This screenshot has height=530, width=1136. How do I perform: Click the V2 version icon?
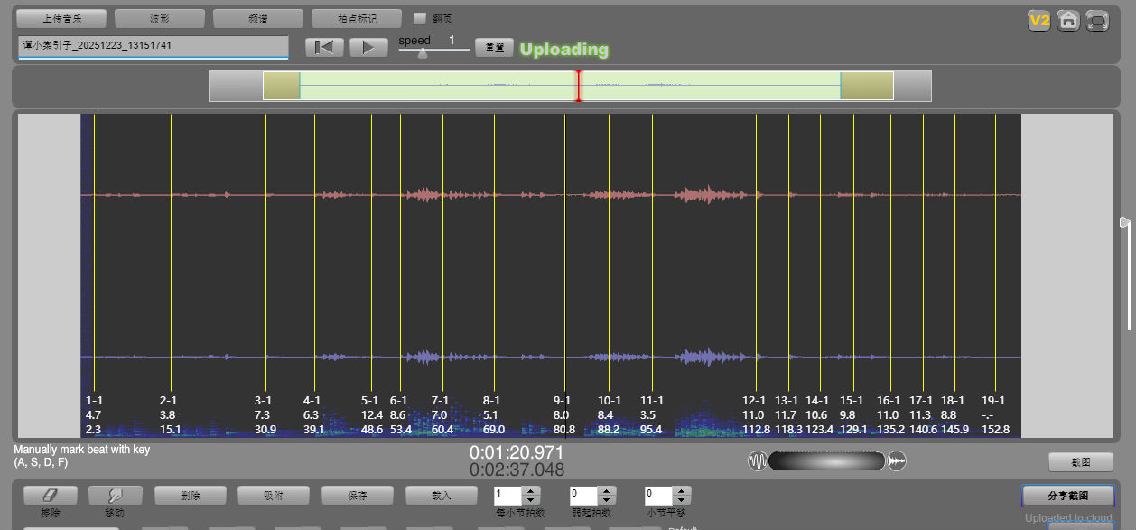click(x=1039, y=20)
